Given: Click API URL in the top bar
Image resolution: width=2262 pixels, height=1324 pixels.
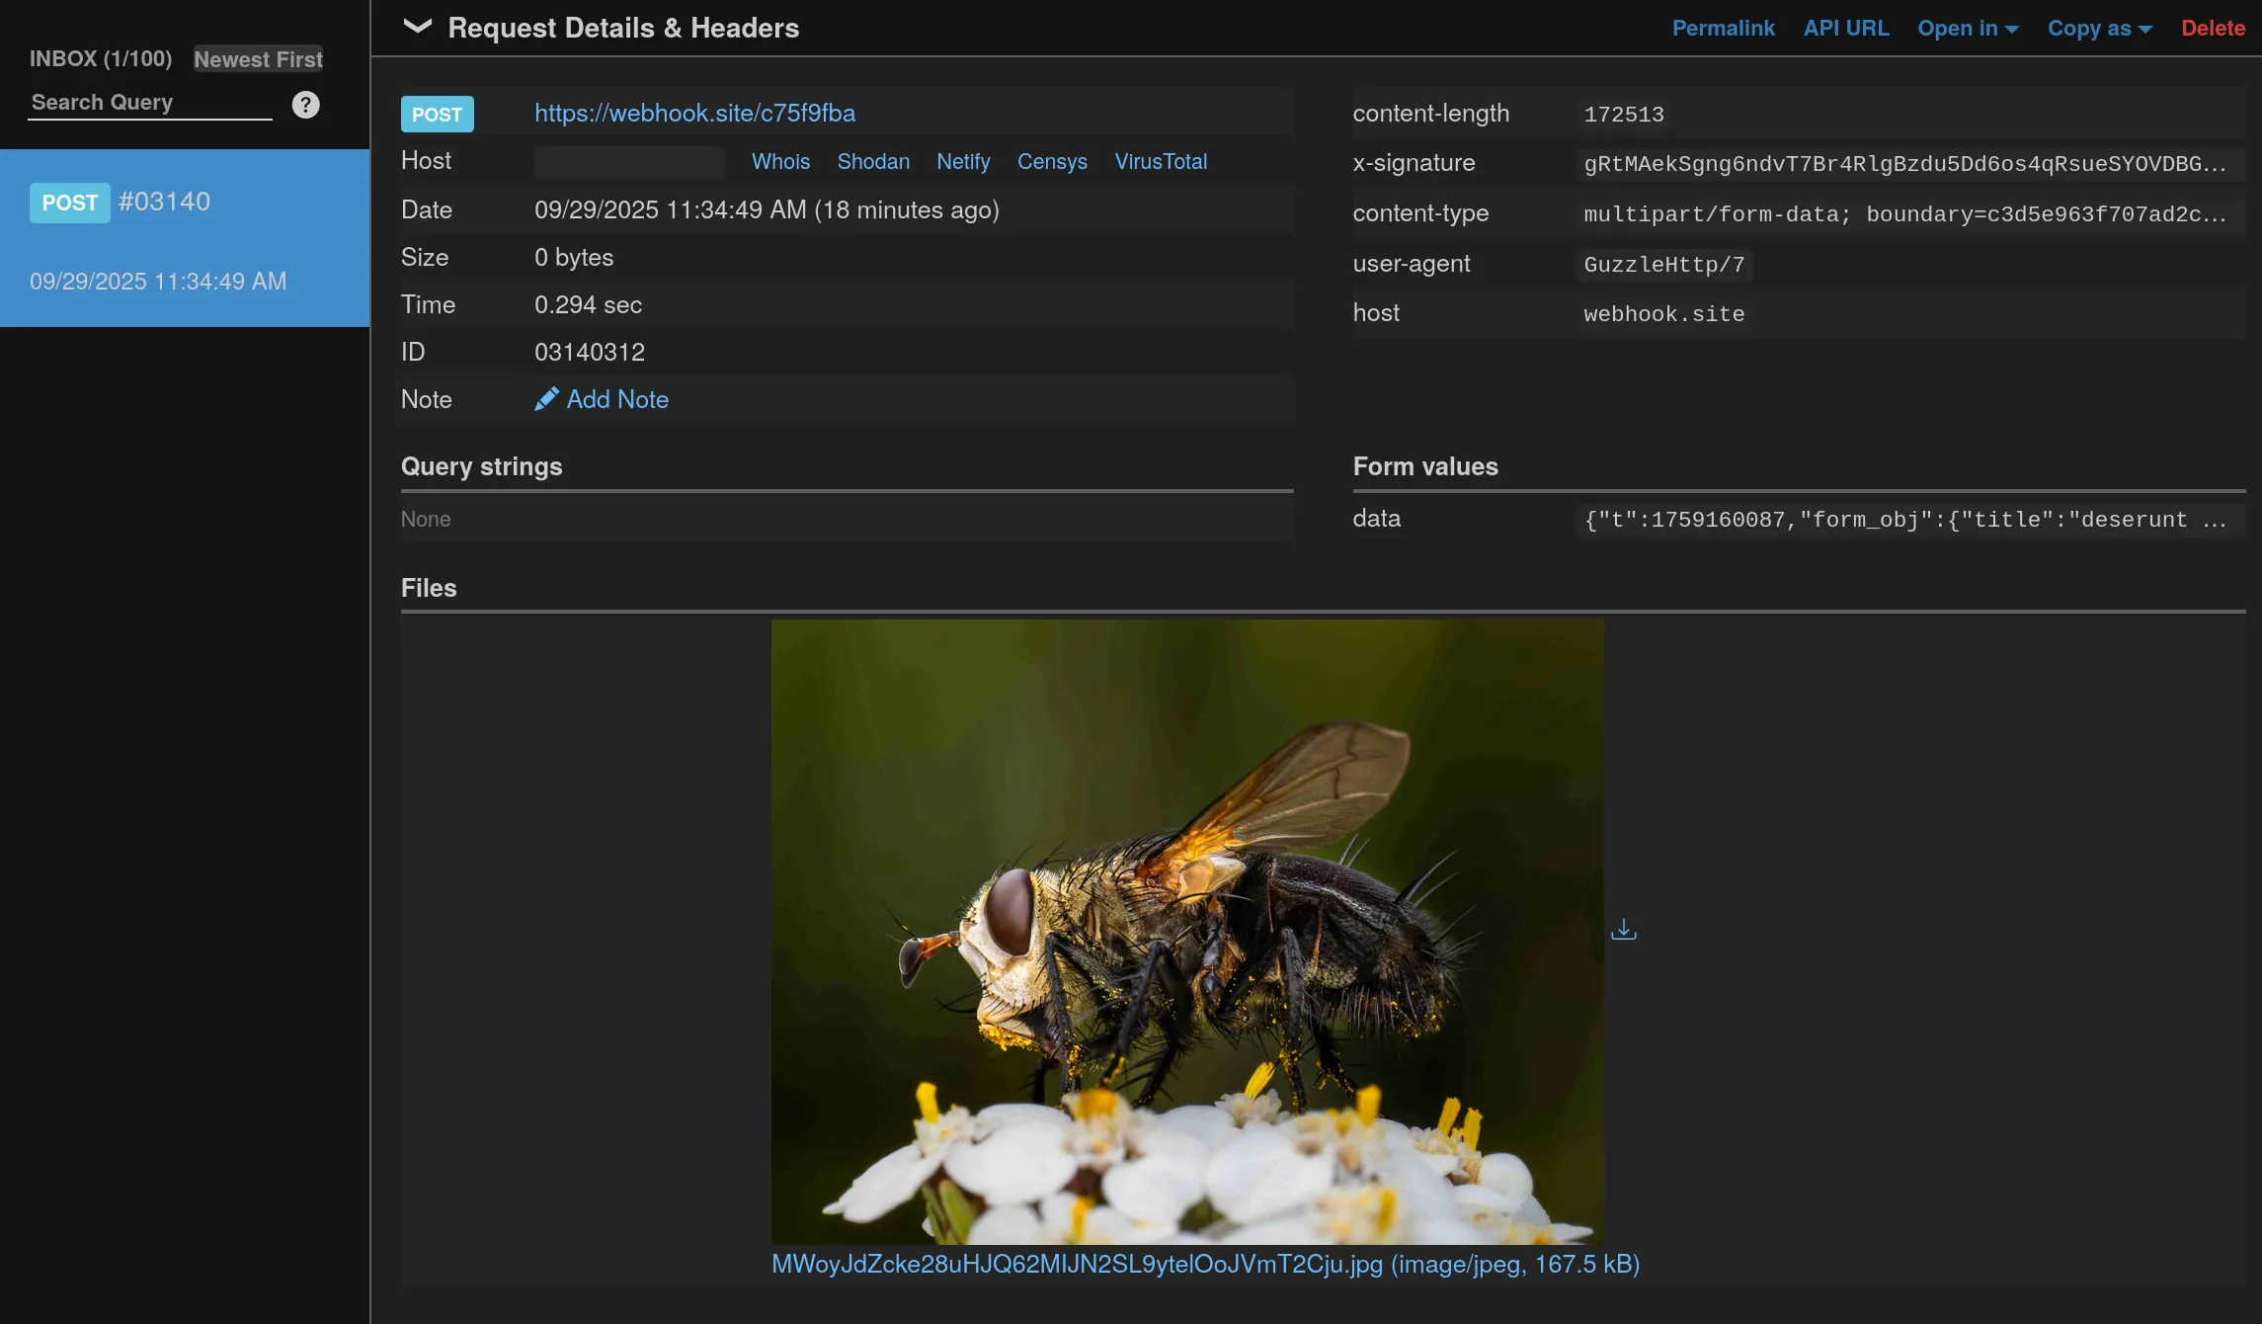Looking at the screenshot, I should pyautogui.click(x=1845, y=28).
